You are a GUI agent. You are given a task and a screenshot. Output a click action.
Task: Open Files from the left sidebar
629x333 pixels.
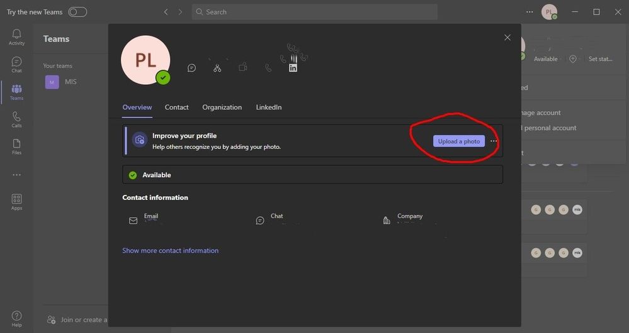tap(16, 146)
